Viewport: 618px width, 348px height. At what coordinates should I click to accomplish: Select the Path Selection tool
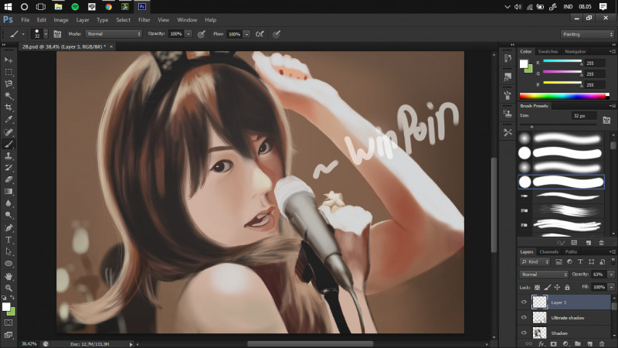[8, 251]
